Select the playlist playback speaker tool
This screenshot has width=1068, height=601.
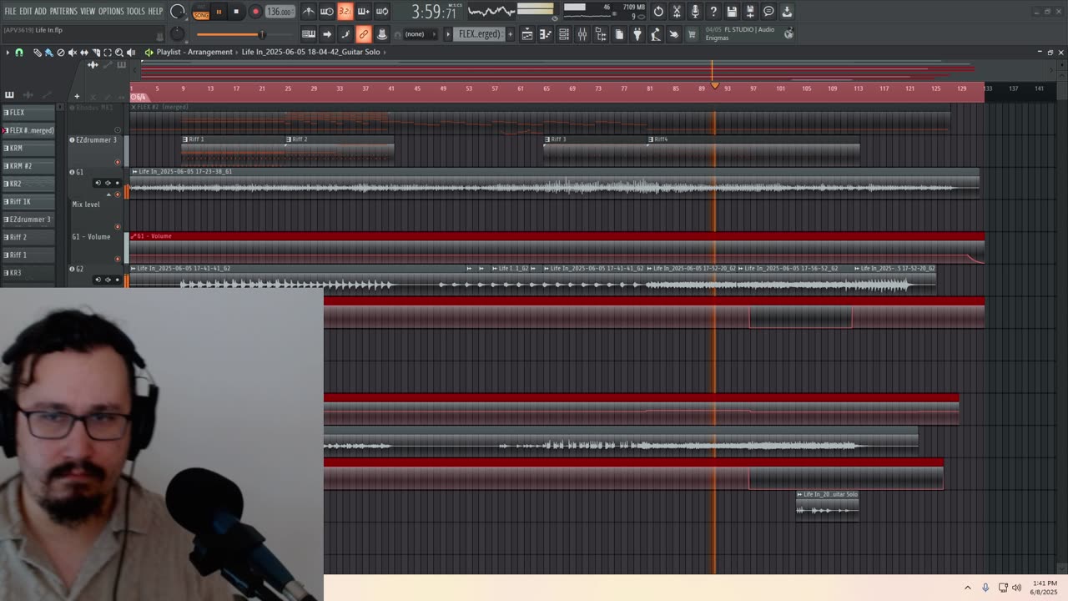(x=131, y=52)
